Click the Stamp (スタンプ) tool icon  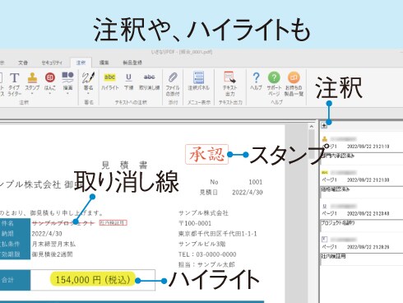tap(32, 78)
